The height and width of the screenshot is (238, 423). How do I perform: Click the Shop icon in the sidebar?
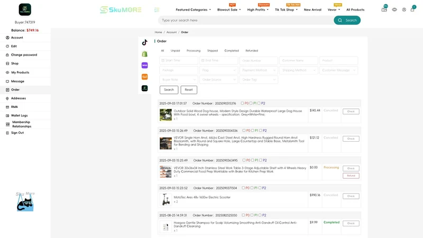click(7, 63)
